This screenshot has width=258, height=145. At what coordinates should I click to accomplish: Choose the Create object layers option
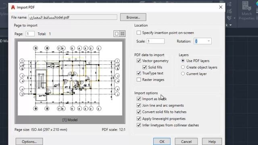click(x=183, y=67)
